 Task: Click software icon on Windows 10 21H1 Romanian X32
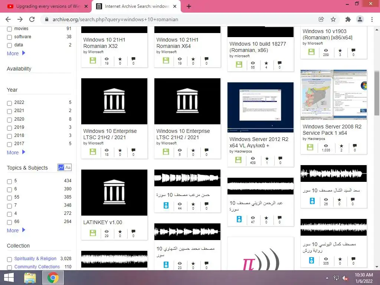coord(93,60)
